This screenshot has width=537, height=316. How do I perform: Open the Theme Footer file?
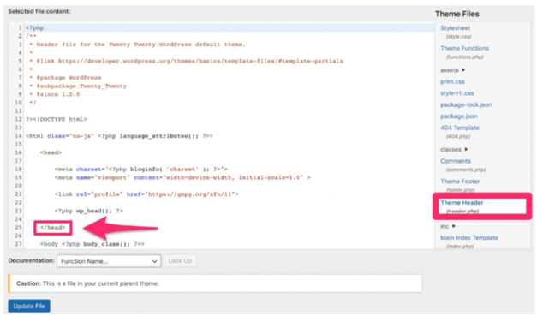tap(460, 181)
